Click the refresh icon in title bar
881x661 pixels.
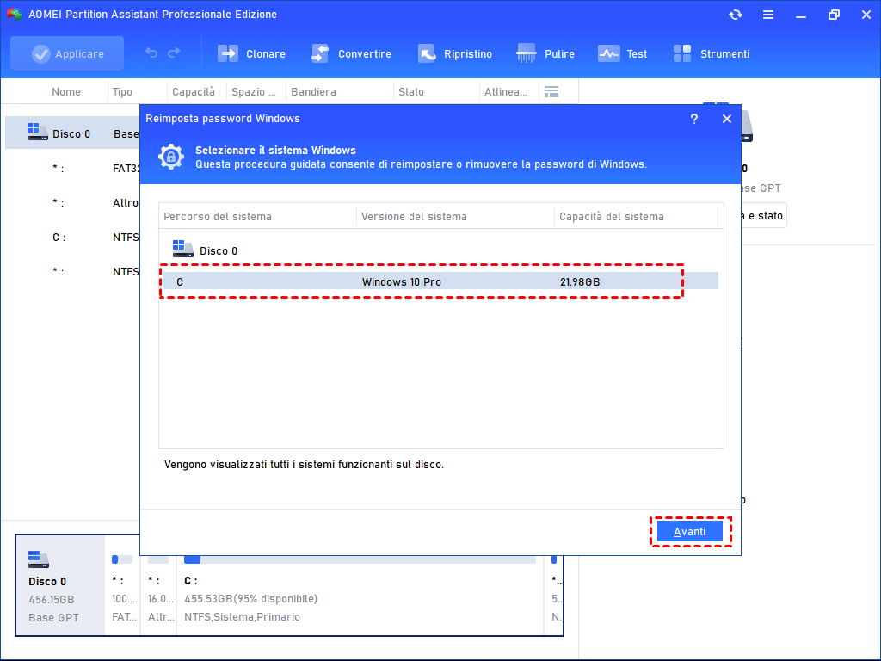click(x=736, y=15)
